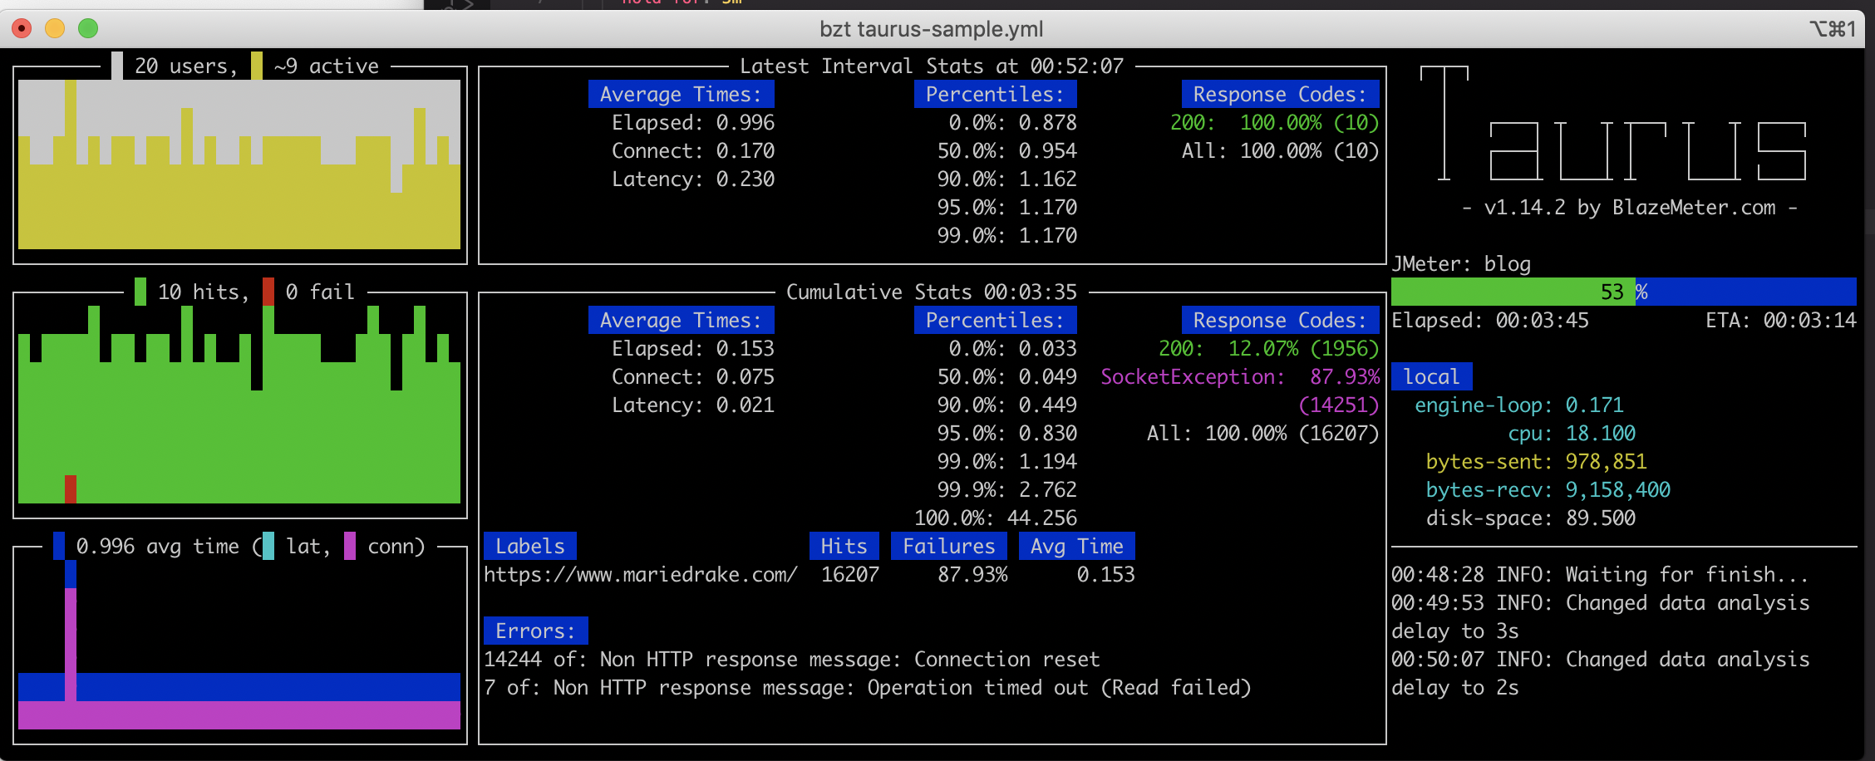Click the Cumulative 'Percentiles:' header
Screen dimensions: 1875x761
point(996,320)
